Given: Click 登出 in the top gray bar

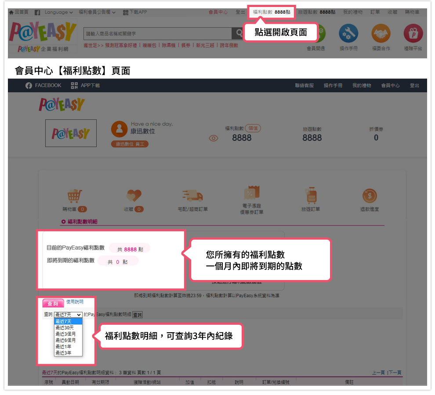Looking at the screenshot, I should click(x=240, y=12).
